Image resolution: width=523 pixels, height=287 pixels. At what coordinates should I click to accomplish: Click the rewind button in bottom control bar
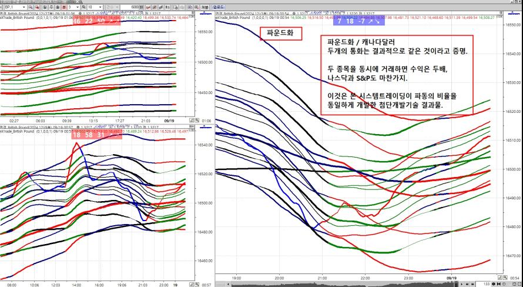tap(467, 284)
